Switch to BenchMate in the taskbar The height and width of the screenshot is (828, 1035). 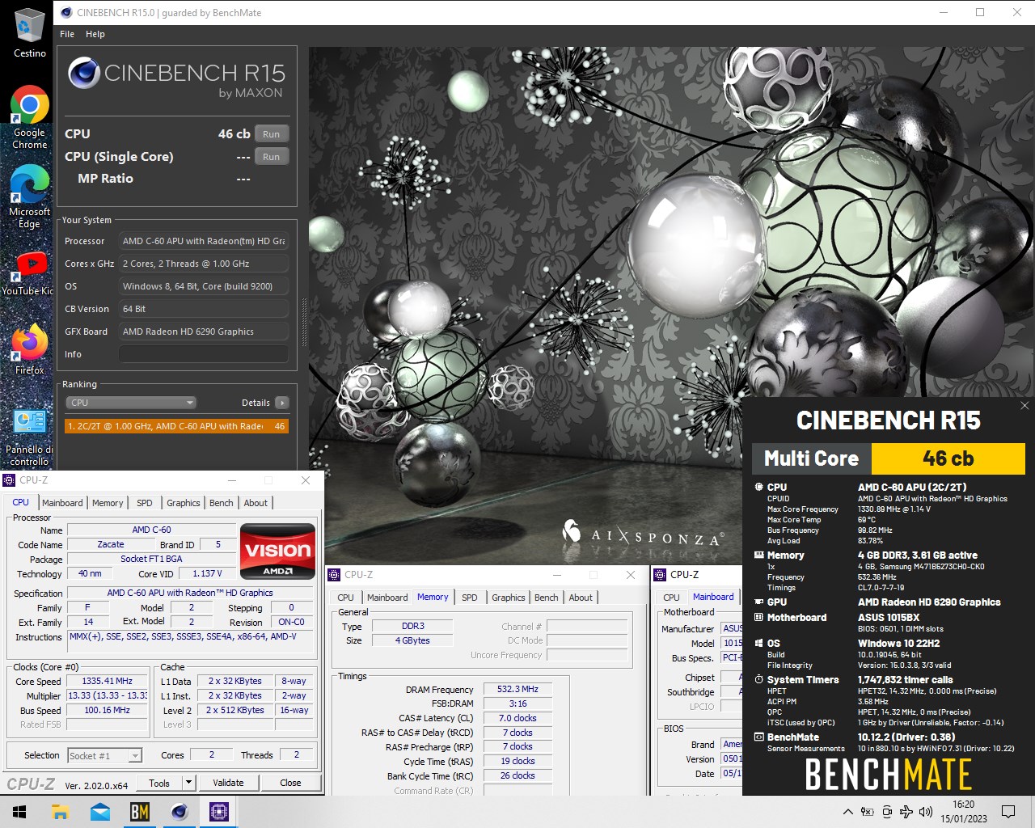139,812
